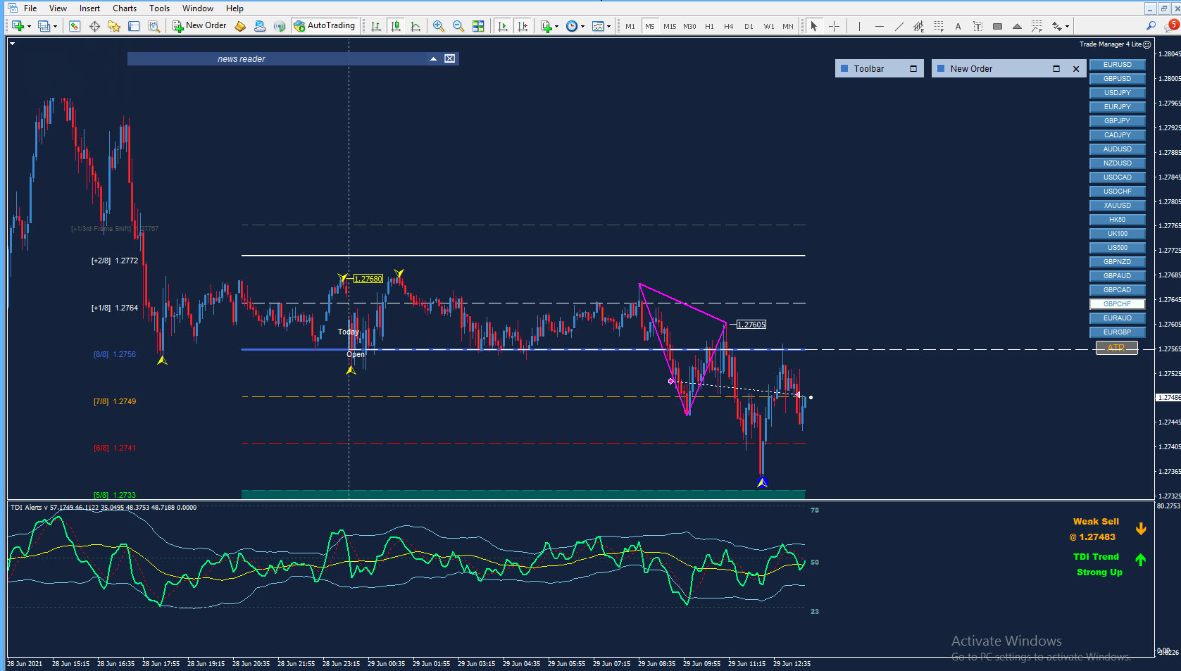This screenshot has height=671, width=1181.
Task: Open the Market Watch star icon
Action: pyautogui.click(x=114, y=26)
